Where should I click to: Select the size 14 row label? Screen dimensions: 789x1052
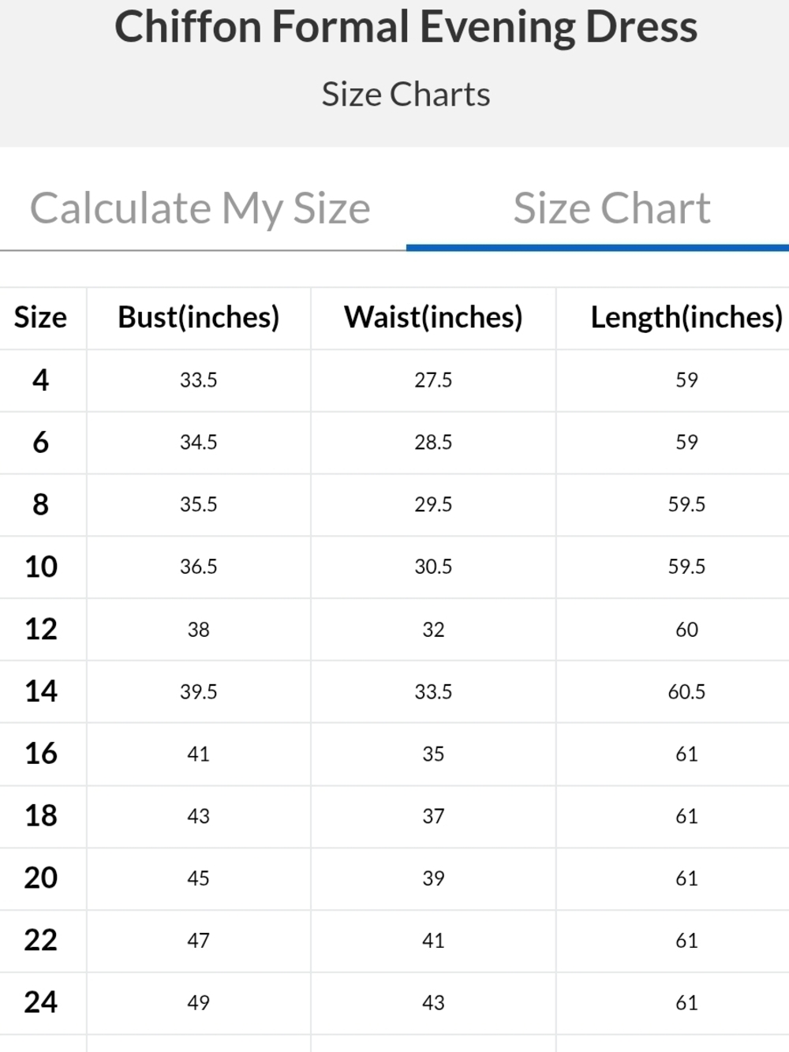[x=40, y=691]
